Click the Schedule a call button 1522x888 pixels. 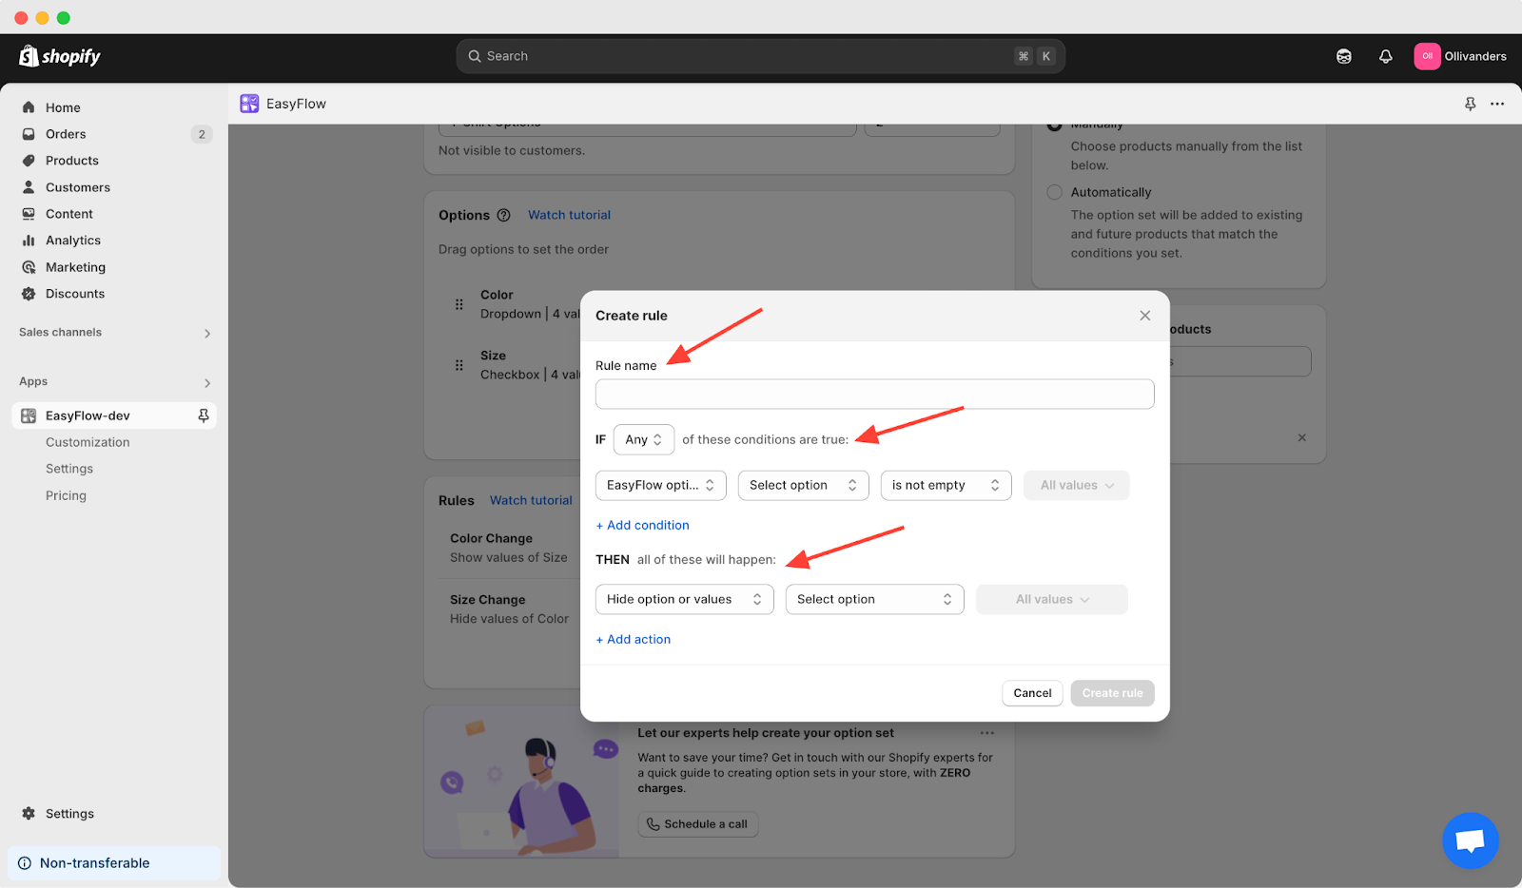coord(697,824)
